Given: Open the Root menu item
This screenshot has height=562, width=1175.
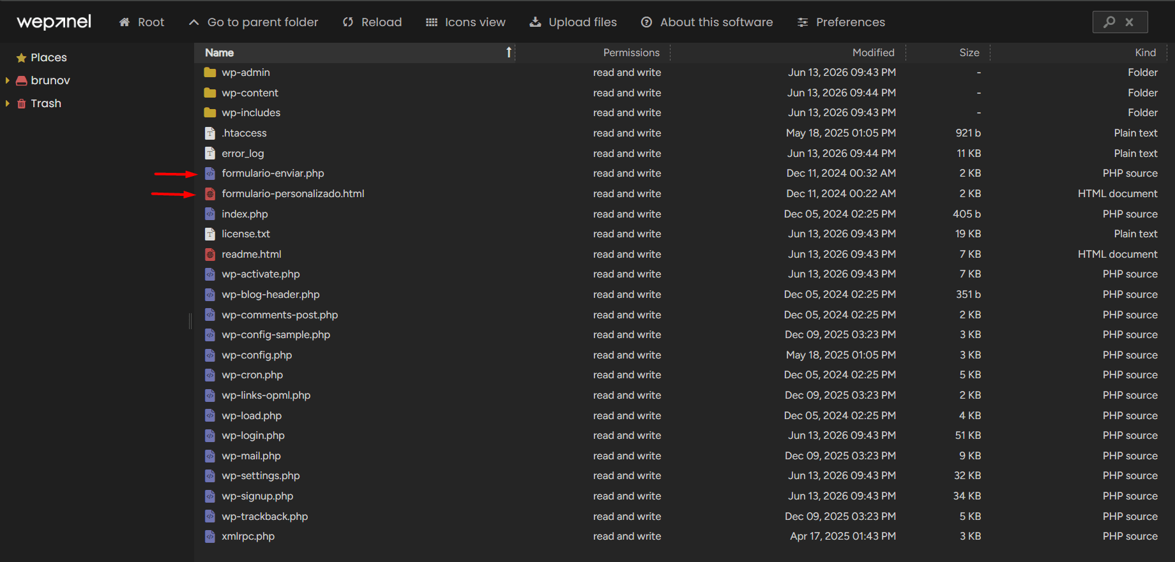Looking at the screenshot, I should point(142,22).
